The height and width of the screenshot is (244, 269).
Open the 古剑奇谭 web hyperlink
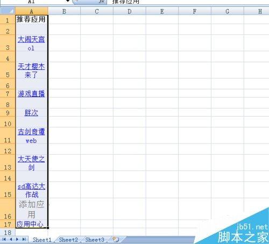pos(31,136)
